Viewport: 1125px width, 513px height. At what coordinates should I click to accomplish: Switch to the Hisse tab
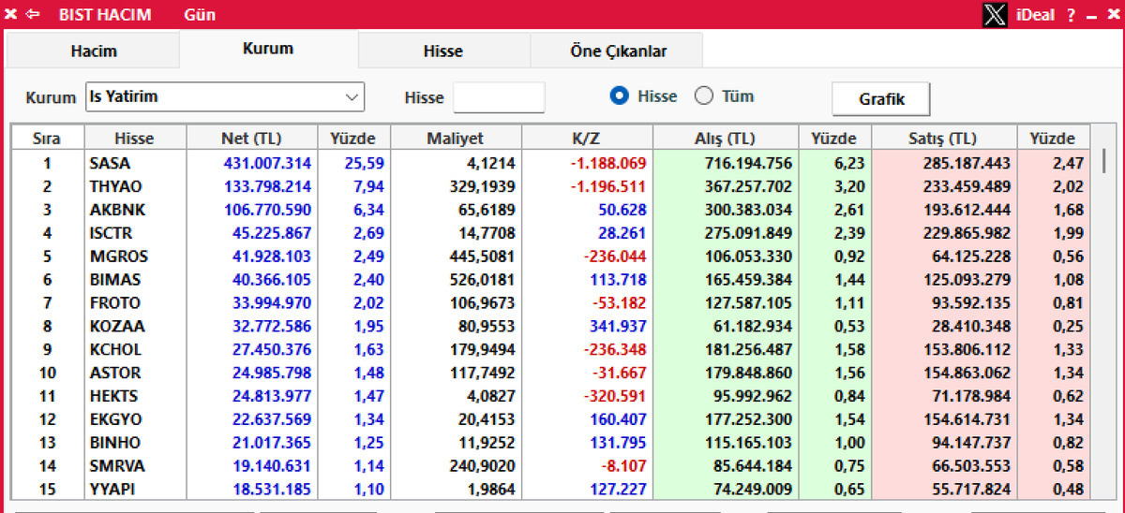(443, 51)
